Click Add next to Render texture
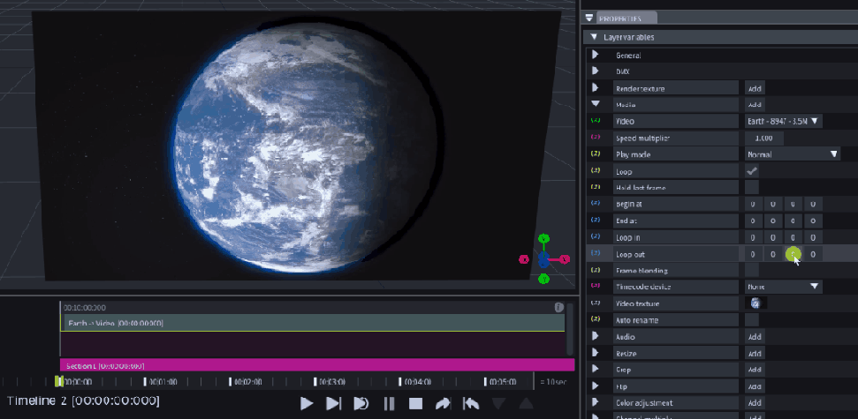Screen dimensions: 858x419 pyautogui.click(x=755, y=88)
